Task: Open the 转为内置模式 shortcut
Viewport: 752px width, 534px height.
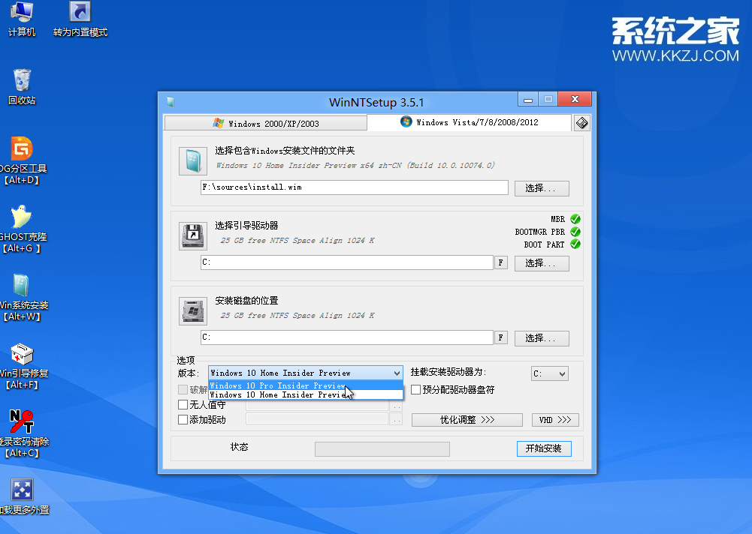Action: (x=80, y=19)
